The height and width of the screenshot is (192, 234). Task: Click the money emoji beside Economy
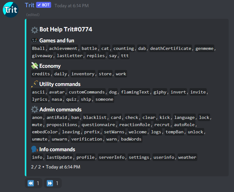point(35,66)
